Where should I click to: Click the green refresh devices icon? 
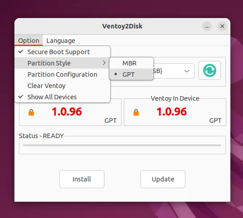click(210, 70)
